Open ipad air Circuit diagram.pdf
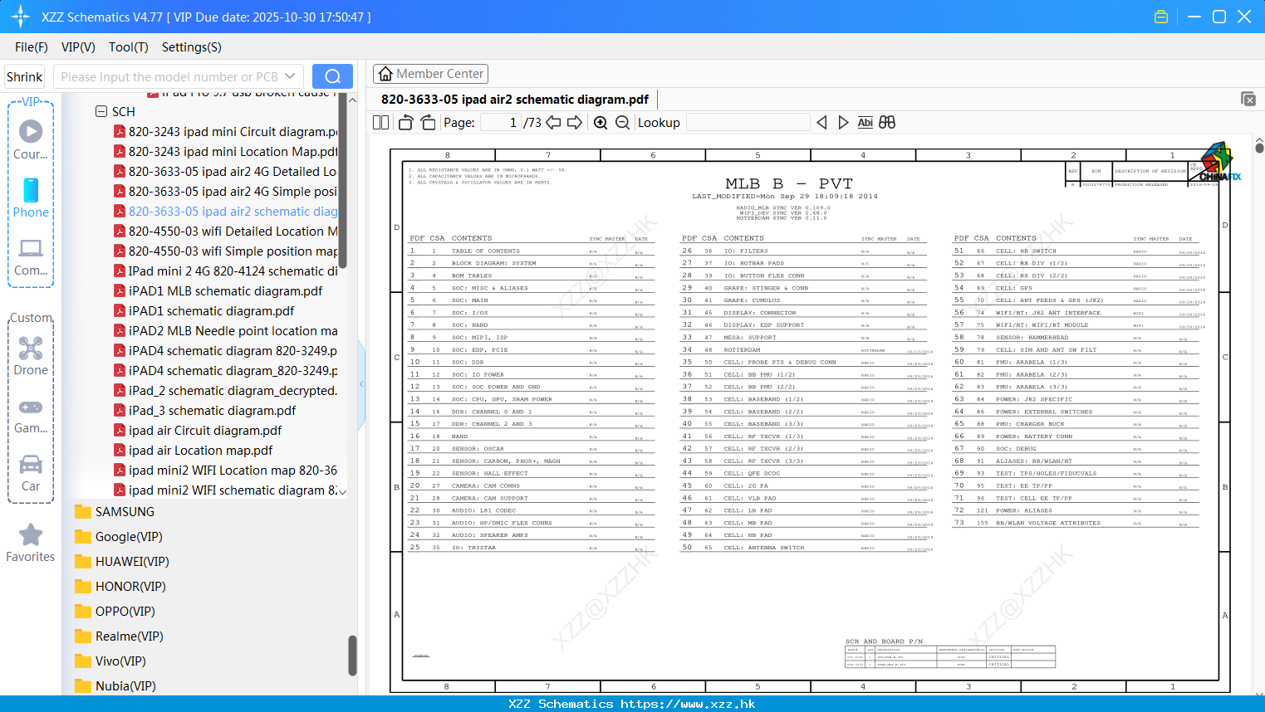1265x712 pixels. pos(198,431)
